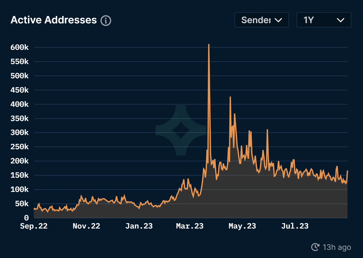The width and height of the screenshot is (363, 258).
Task: Click the 250k y-axis label
Action: pyautogui.click(x=20, y=147)
